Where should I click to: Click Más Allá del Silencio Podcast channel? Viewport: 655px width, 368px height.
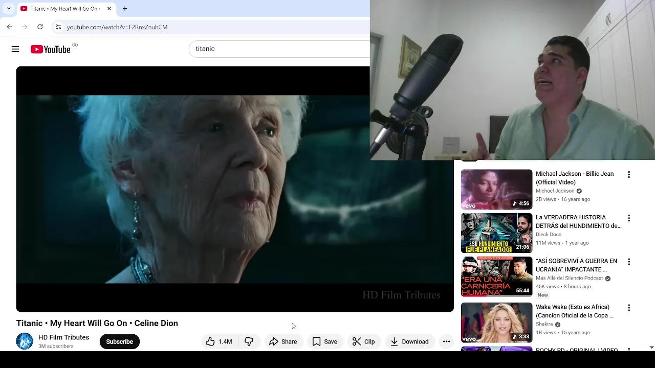[x=570, y=278]
